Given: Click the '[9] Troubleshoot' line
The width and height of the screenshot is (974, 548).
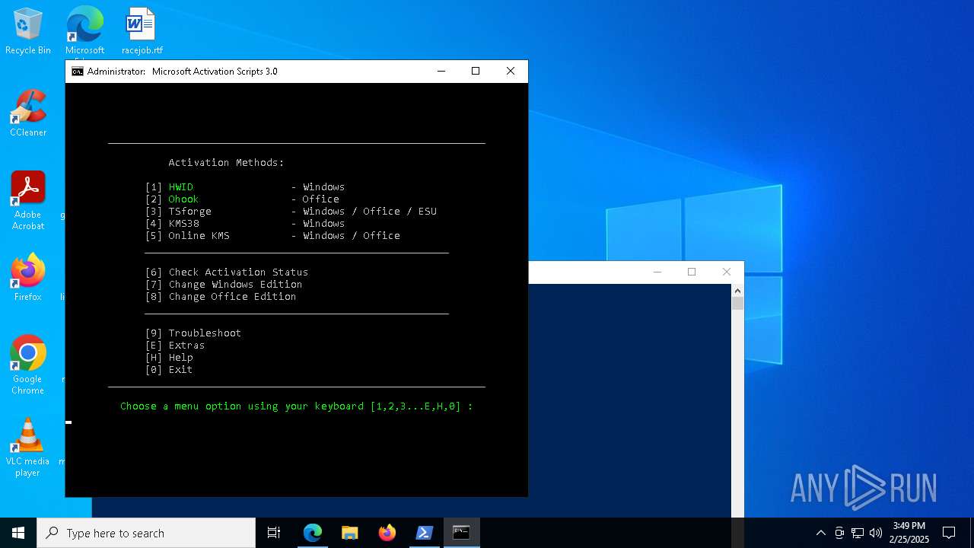Looking at the screenshot, I should pos(193,333).
